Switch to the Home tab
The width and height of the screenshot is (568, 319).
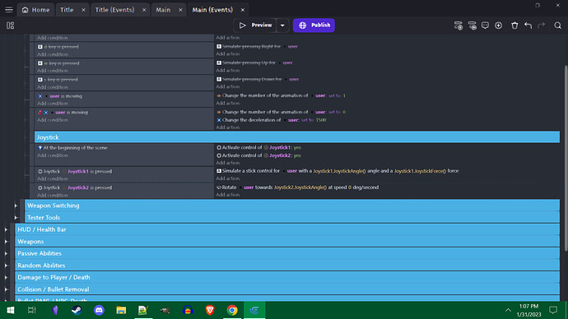pos(36,10)
